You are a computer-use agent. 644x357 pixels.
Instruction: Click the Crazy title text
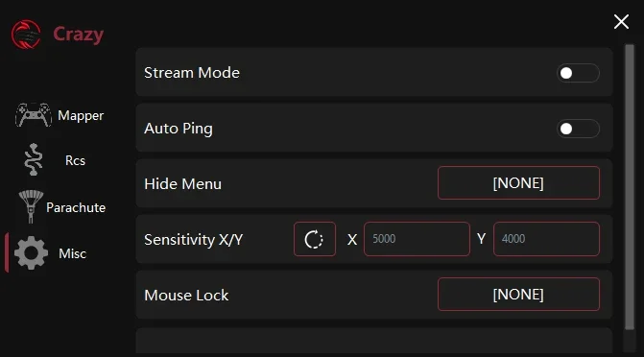tap(78, 35)
